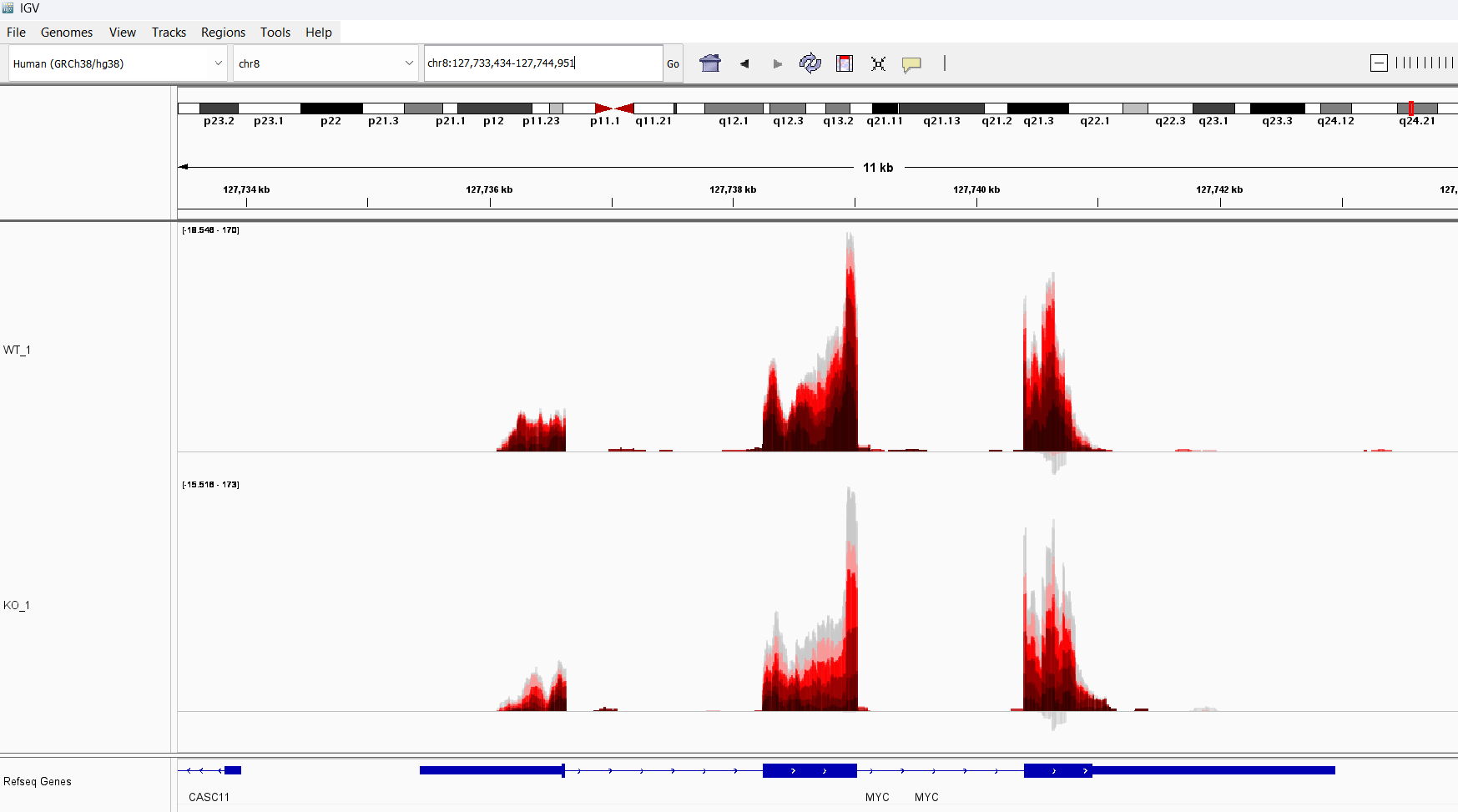Click the zoom level slider ticks
The height and width of the screenshot is (812, 1458).
coord(1425,63)
